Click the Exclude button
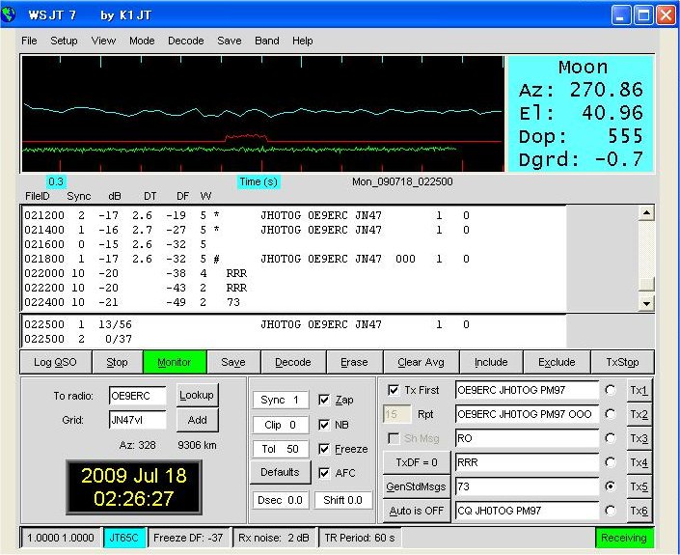The image size is (680, 555). [557, 362]
